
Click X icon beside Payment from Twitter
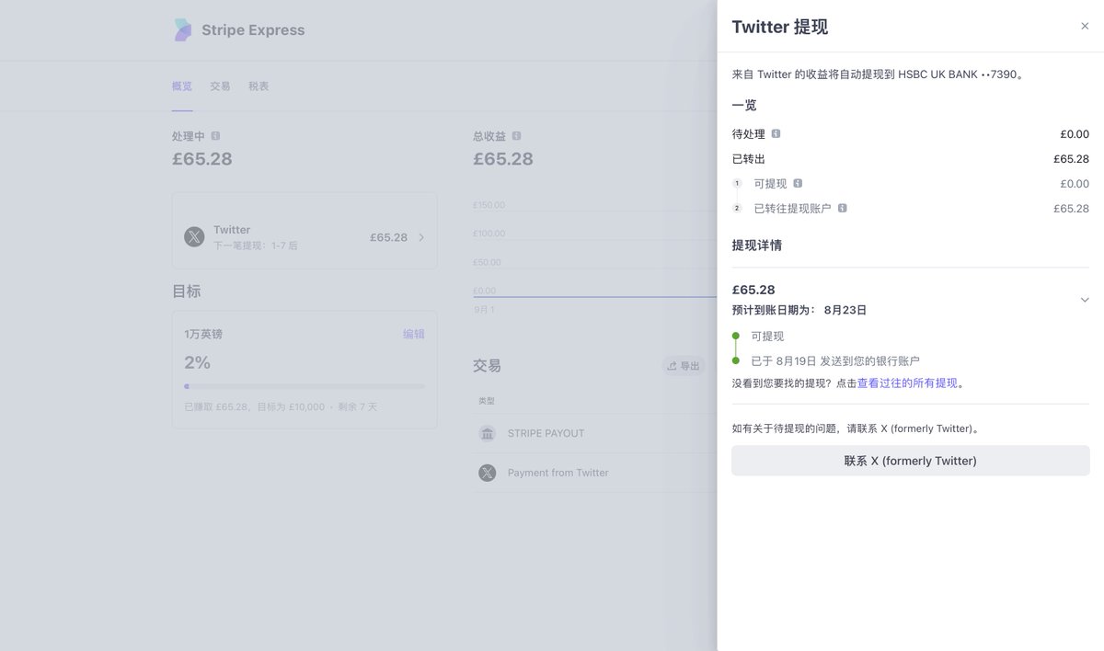(488, 473)
